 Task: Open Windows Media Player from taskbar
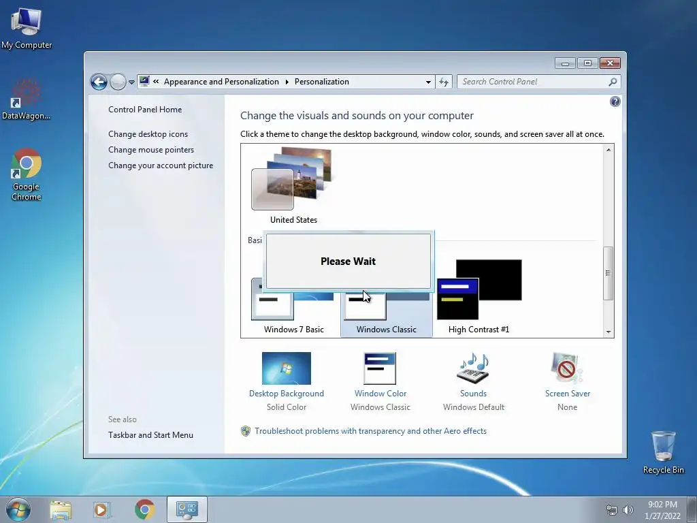(101, 509)
